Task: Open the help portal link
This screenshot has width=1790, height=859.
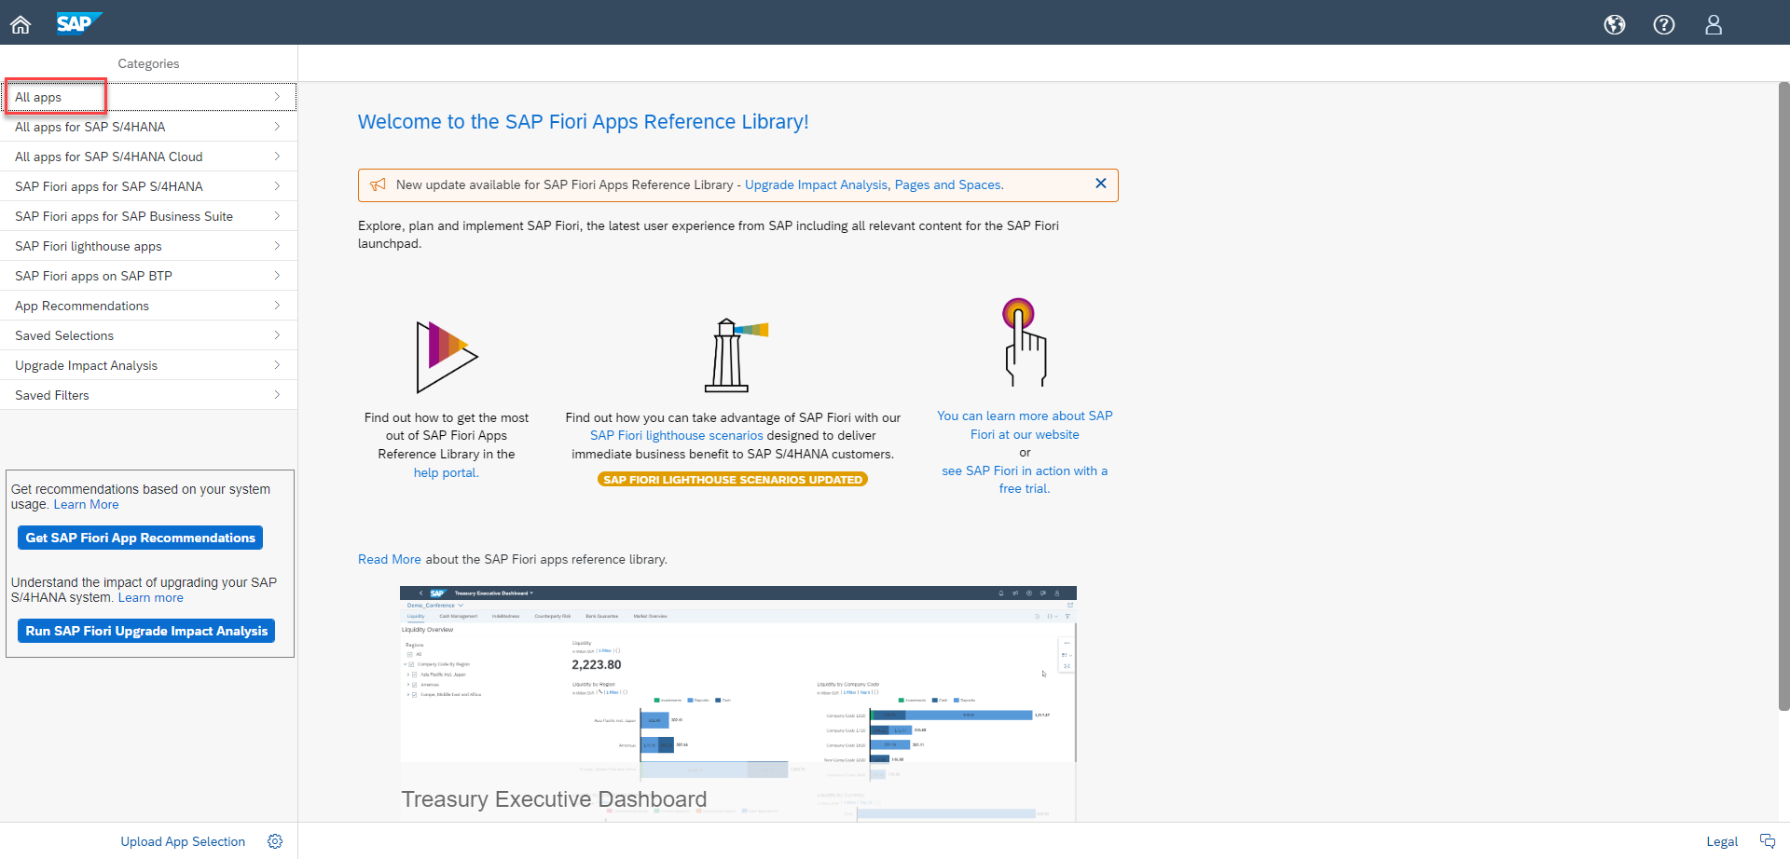Action: (x=446, y=472)
